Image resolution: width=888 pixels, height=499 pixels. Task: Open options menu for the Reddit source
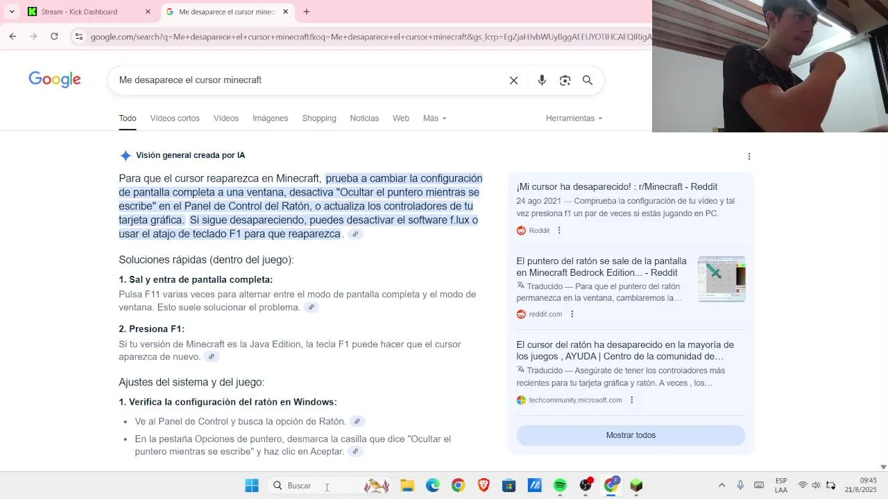559,231
